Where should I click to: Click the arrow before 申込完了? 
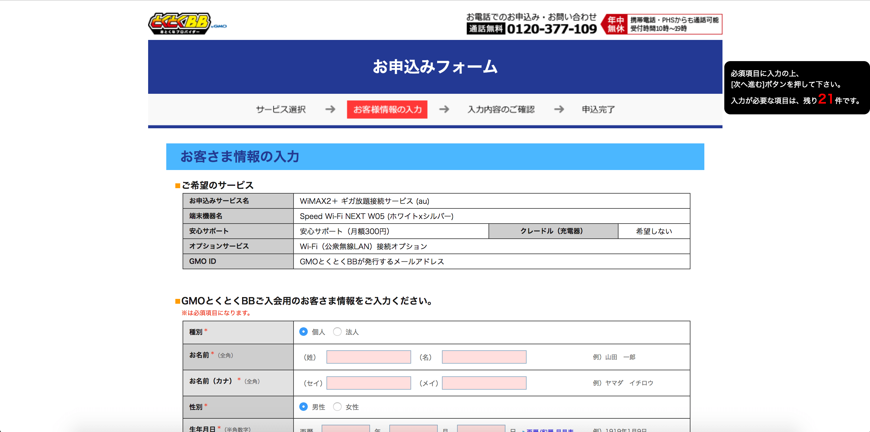coord(559,109)
